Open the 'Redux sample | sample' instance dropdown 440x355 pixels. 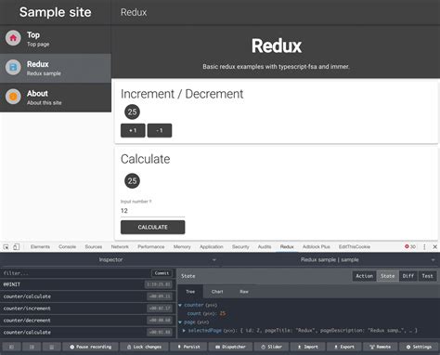(330, 260)
